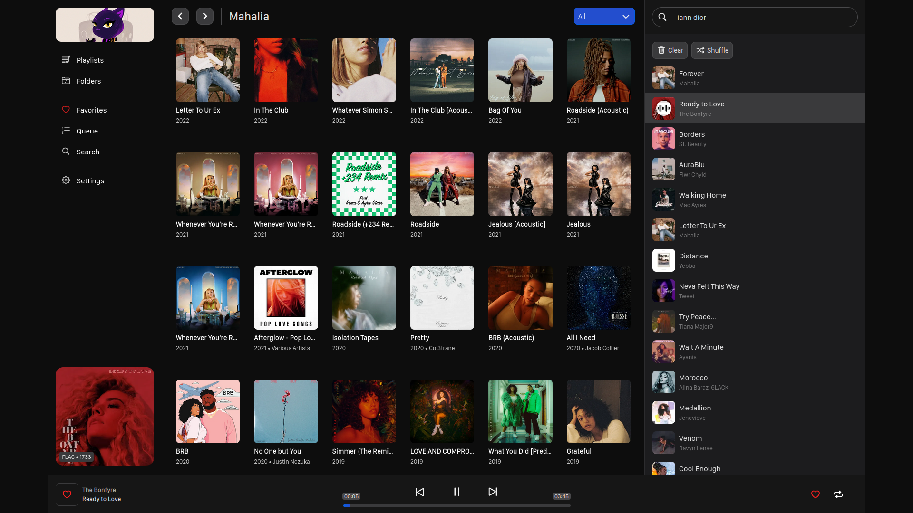Pause the current song
The width and height of the screenshot is (913, 513).
(x=456, y=492)
